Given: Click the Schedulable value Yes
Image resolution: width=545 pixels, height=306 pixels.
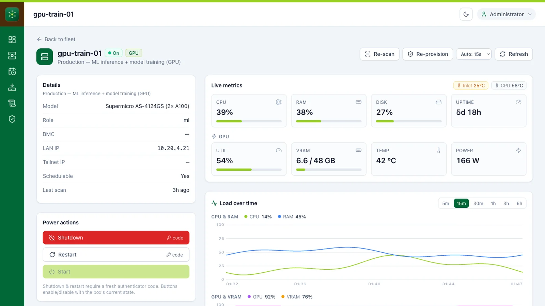Looking at the screenshot, I should click(x=185, y=176).
